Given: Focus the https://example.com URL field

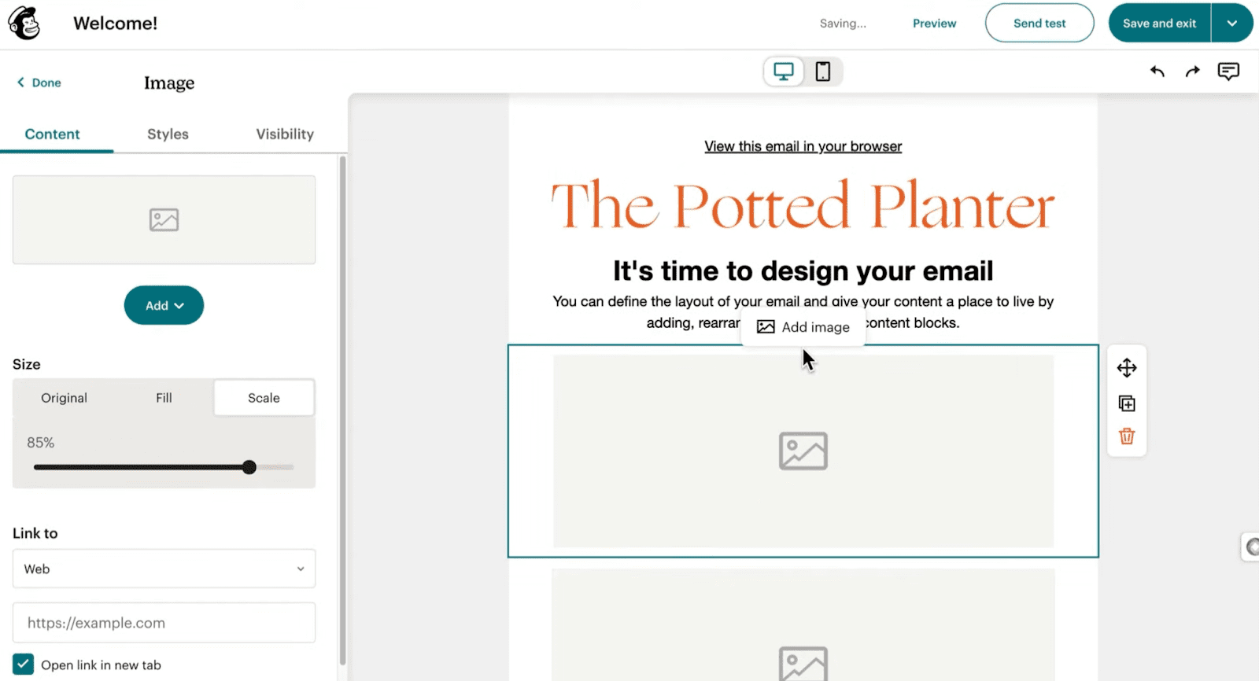Looking at the screenshot, I should 164,623.
